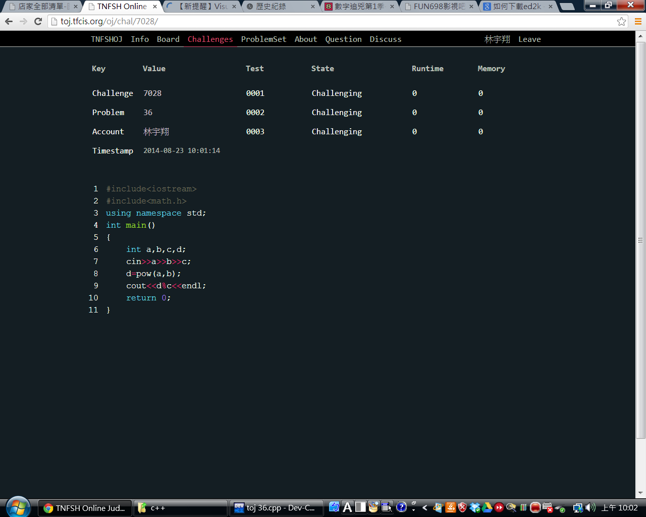Click the red shield security tray icon
Image resolution: width=646 pixels, height=517 pixels.
point(462,508)
